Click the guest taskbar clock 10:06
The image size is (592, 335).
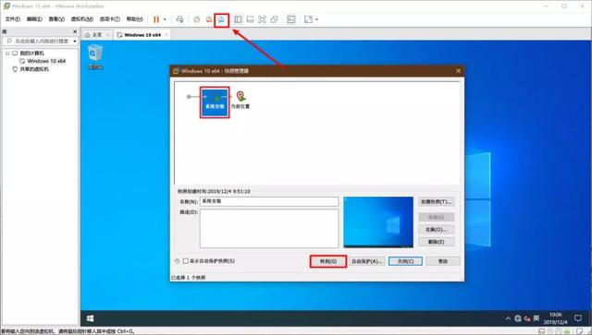pyautogui.click(x=555, y=318)
